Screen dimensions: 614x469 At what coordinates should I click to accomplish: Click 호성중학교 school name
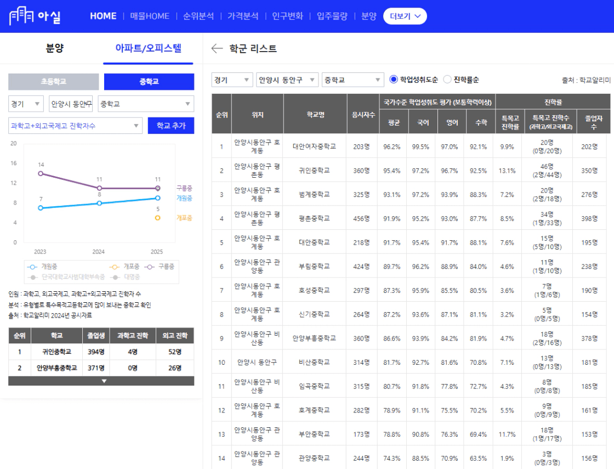pyautogui.click(x=315, y=290)
